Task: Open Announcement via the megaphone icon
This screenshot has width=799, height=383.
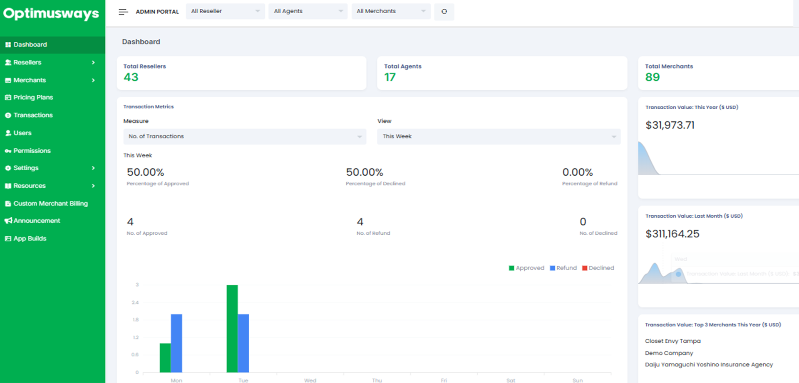Action: pyautogui.click(x=7, y=221)
